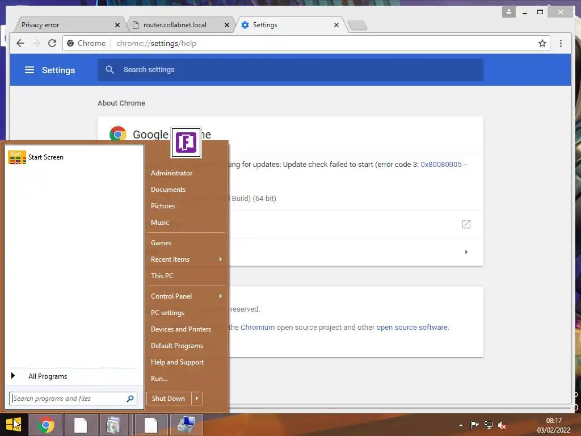
Task: Open the Chromium project link
Action: [x=258, y=328]
